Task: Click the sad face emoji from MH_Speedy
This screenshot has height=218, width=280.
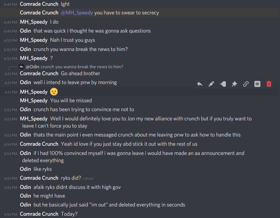Action: [54, 92]
